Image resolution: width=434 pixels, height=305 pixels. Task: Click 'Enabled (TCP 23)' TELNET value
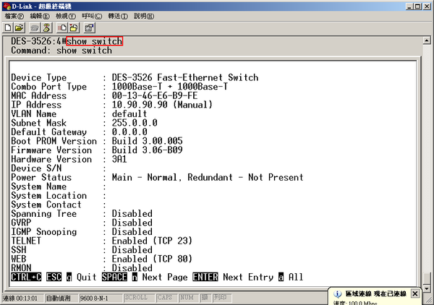[152, 241]
